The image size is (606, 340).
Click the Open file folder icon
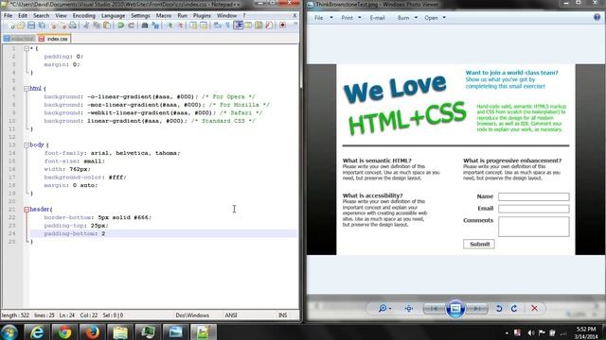click(x=21, y=25)
